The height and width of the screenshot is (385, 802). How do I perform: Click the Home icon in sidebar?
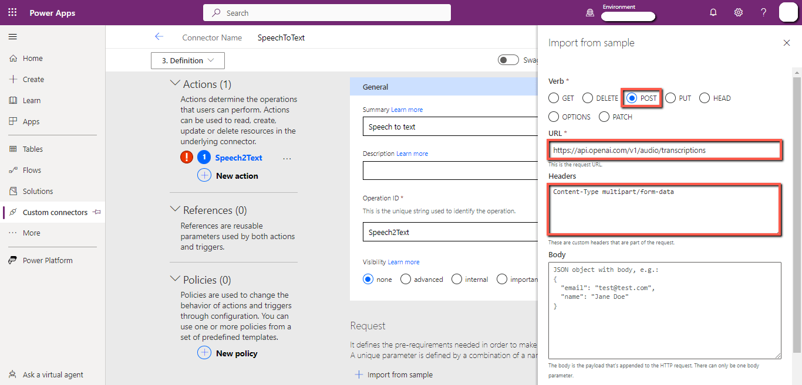[x=13, y=58]
